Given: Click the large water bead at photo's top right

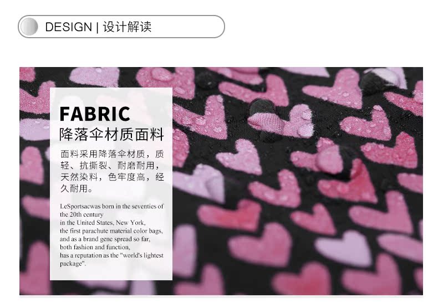Looking at the screenshot, I should [380, 80].
